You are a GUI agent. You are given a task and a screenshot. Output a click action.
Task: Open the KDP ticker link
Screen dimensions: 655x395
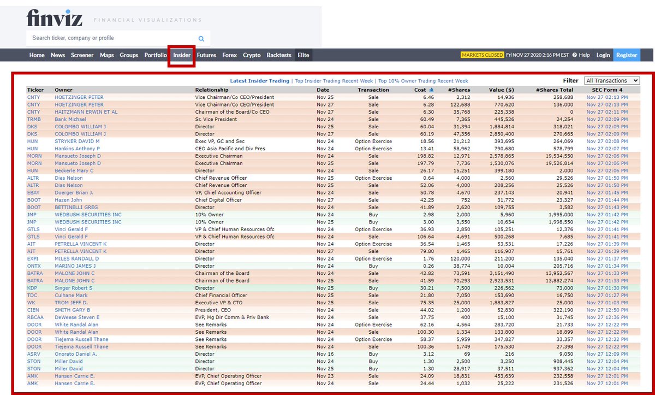(x=32, y=288)
